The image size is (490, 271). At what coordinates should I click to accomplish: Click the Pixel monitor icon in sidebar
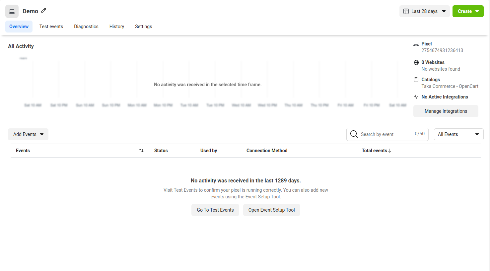[416, 44]
